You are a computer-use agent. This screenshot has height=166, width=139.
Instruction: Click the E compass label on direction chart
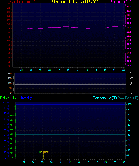click(x=131, y=88)
